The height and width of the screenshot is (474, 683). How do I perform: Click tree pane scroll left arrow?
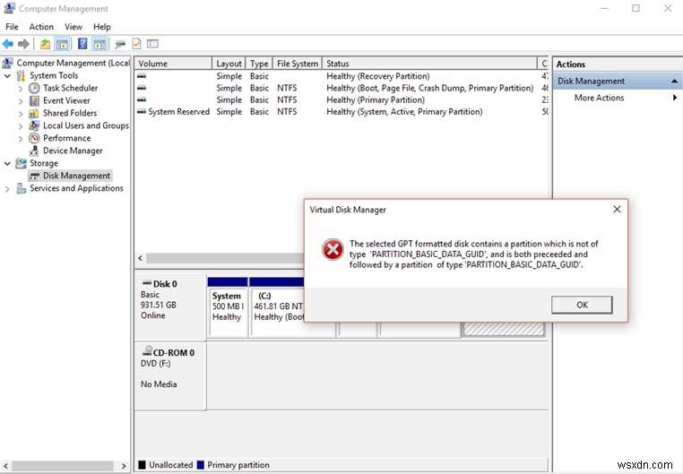point(5,466)
